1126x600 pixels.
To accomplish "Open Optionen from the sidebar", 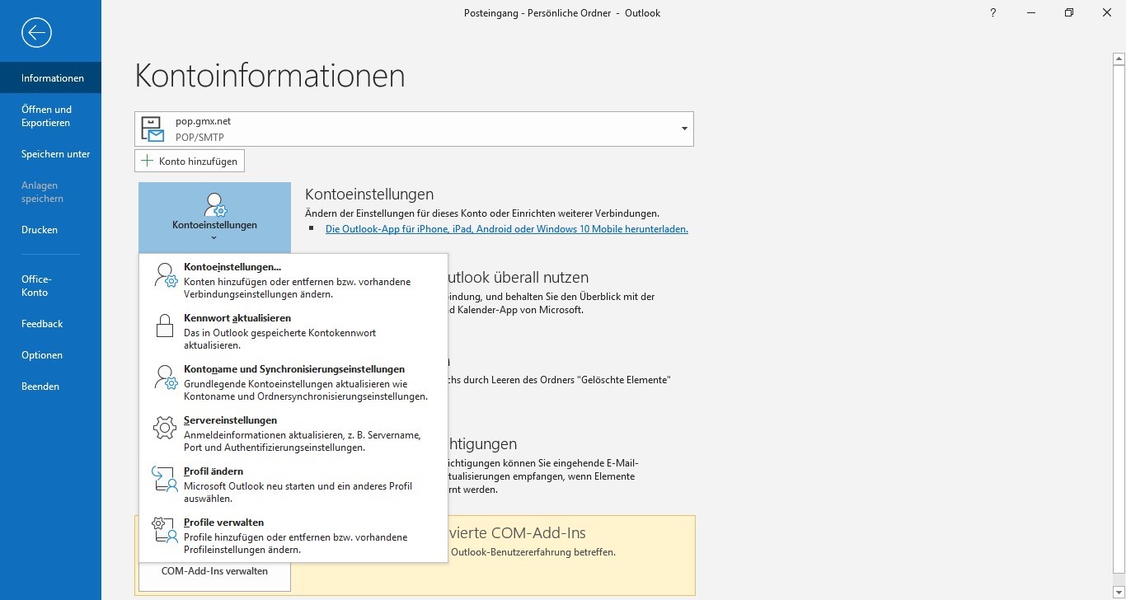I will pos(51,355).
